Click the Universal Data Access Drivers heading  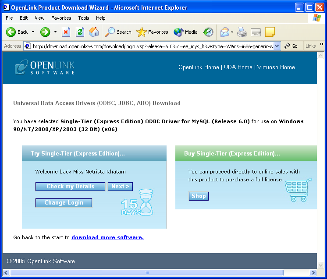(97, 103)
